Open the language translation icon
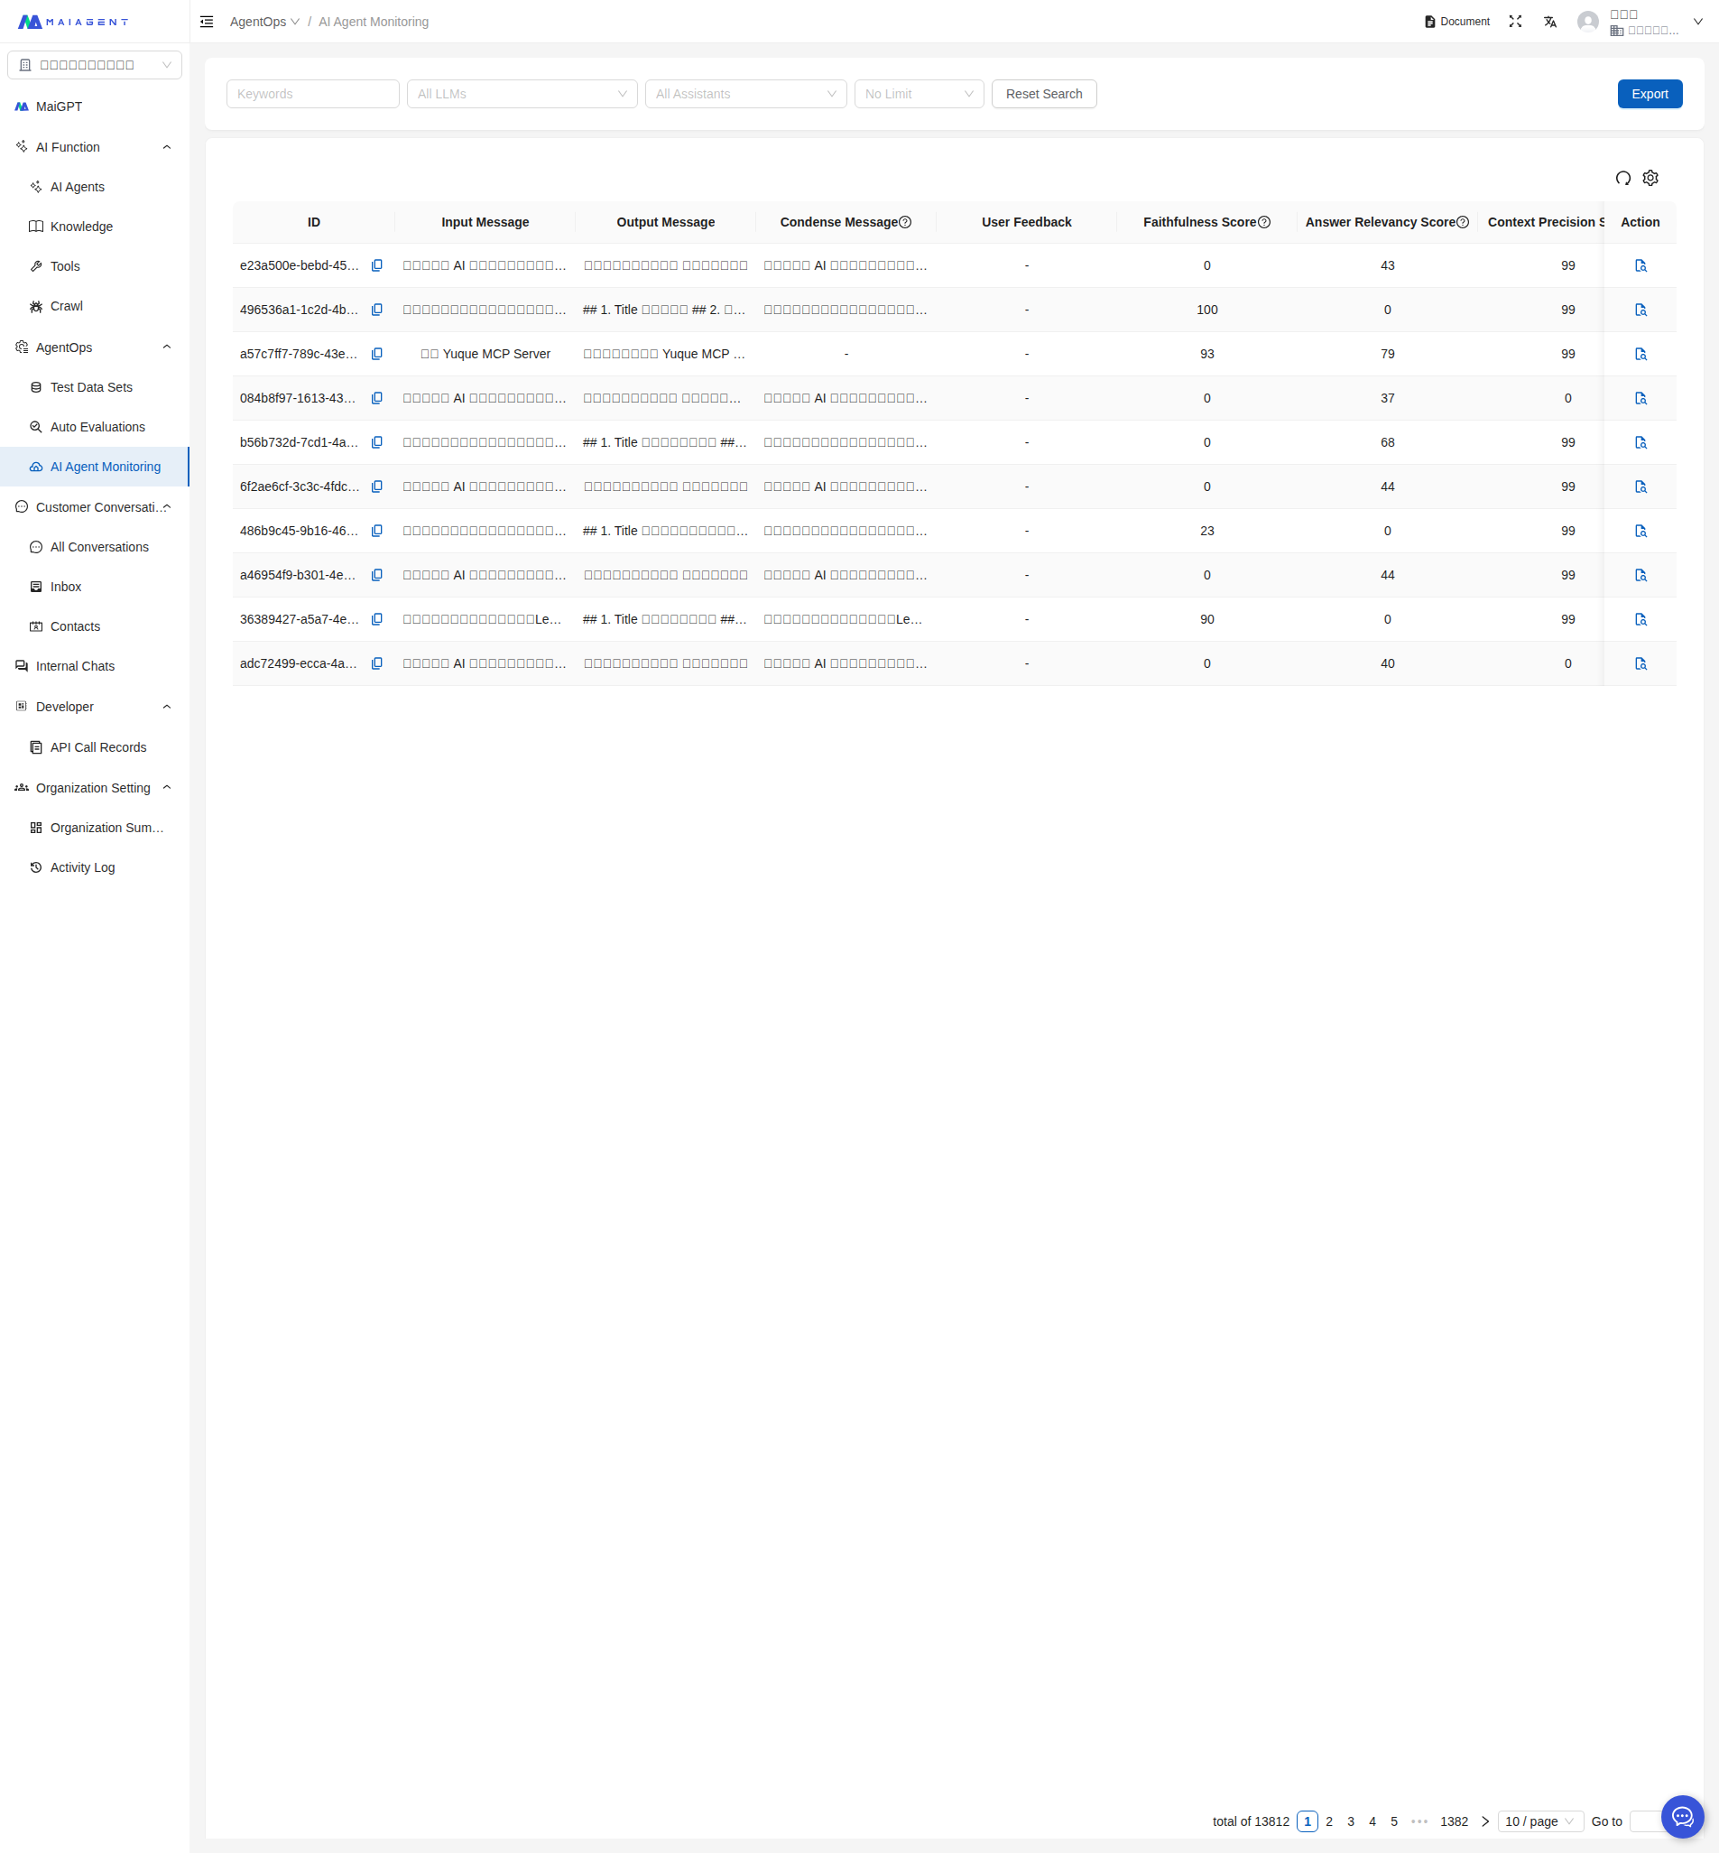 tap(1549, 22)
